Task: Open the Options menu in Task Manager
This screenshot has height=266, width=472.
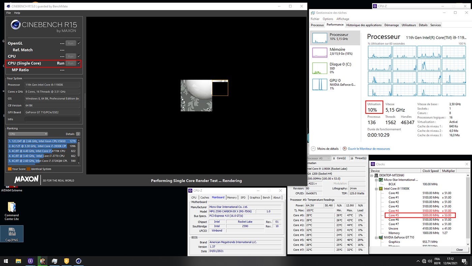Action: (x=328, y=19)
